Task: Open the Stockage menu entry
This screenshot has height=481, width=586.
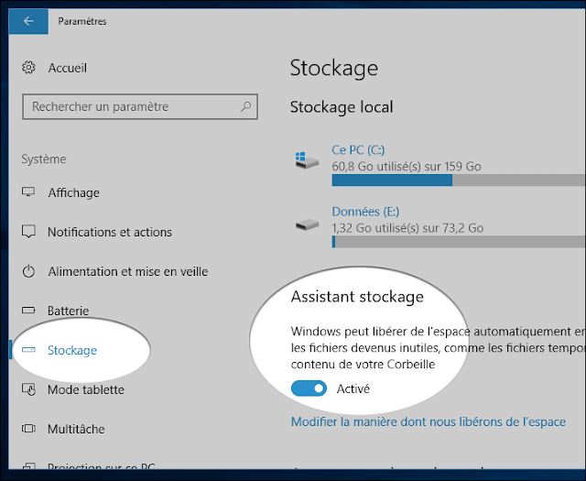Action: (72, 350)
